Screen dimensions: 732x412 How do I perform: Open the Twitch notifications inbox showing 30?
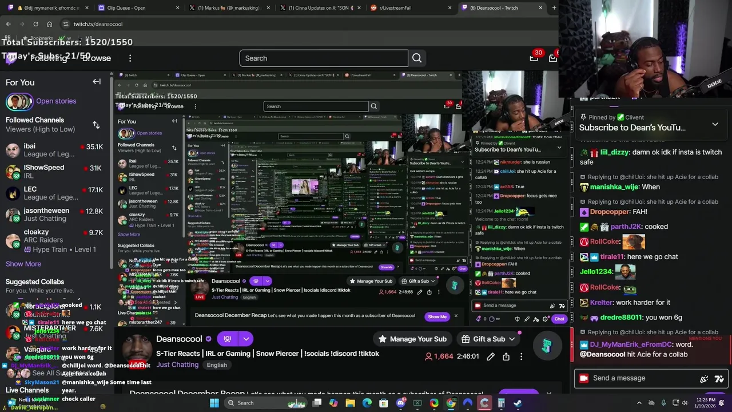[534, 57]
